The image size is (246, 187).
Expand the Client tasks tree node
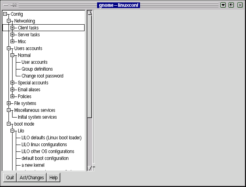pos(13,28)
